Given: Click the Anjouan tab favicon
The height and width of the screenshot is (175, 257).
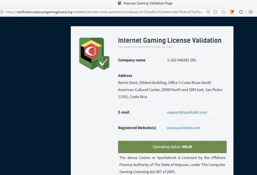Looking at the screenshot, I should (120, 3).
